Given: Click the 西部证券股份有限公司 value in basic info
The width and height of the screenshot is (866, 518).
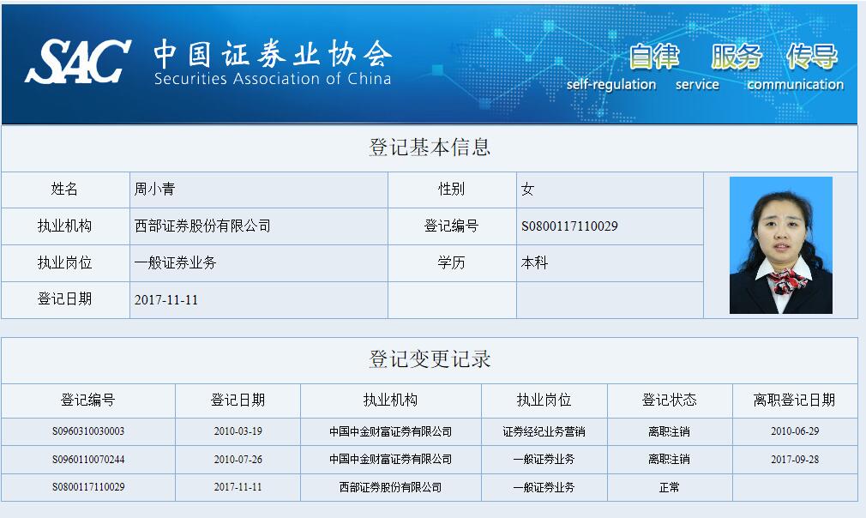Looking at the screenshot, I should (x=202, y=226).
